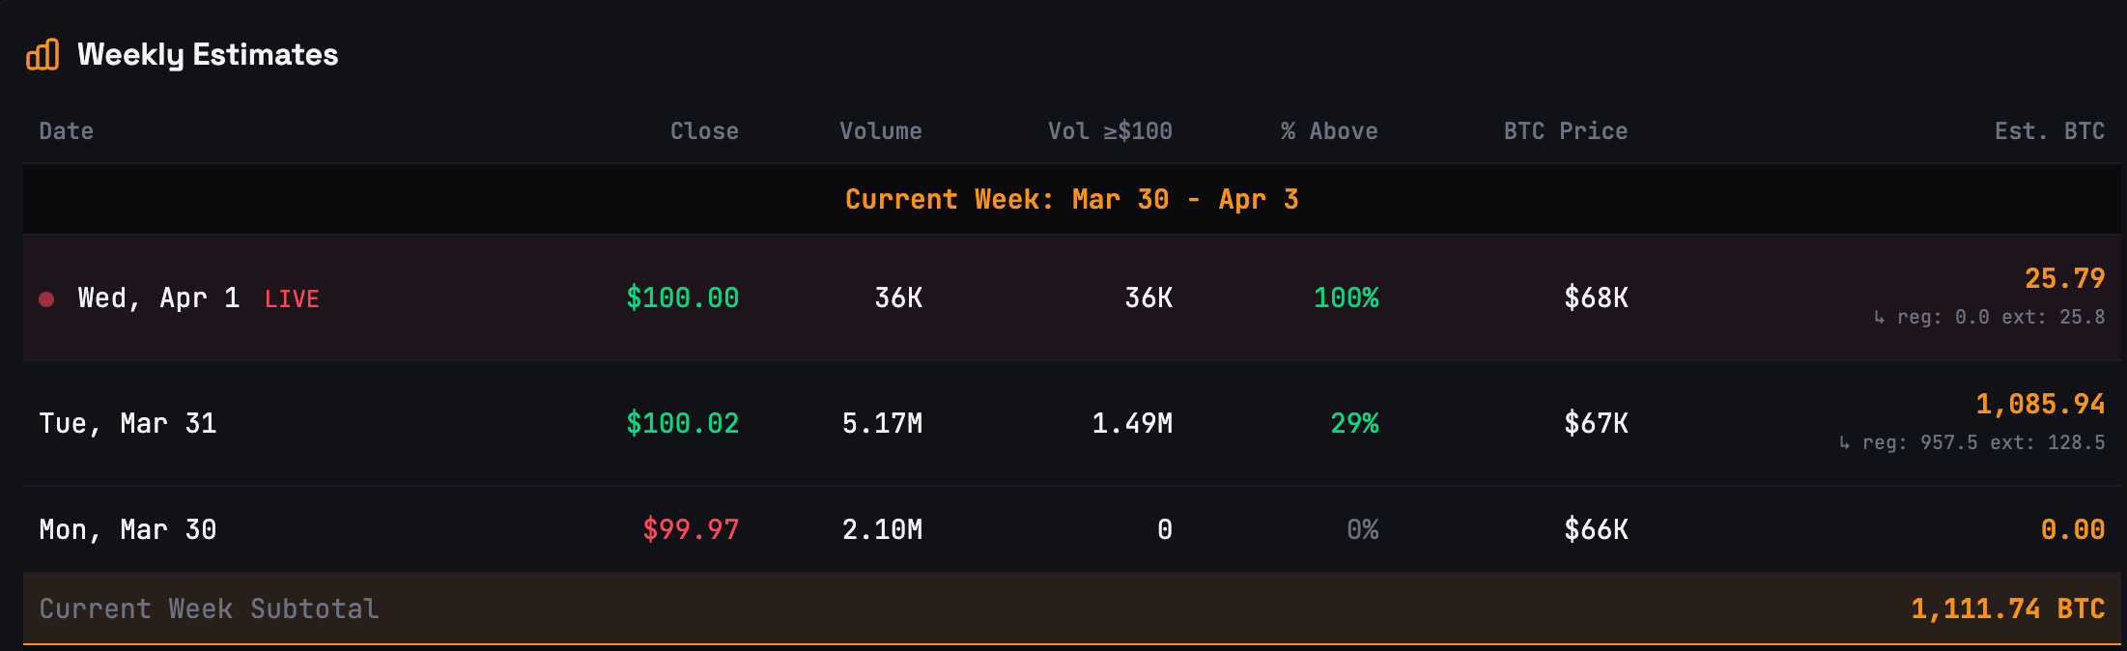Viewport: 2127px width, 651px height.
Task: Sort by the Volume column header
Action: pyautogui.click(x=880, y=130)
